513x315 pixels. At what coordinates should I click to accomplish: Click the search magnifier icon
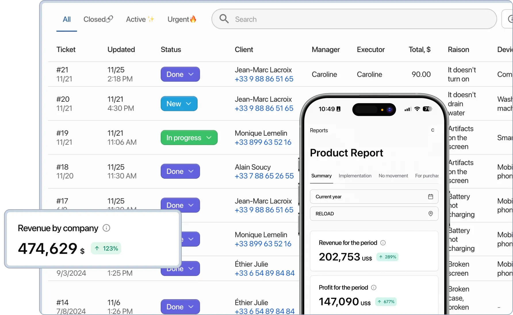224,19
